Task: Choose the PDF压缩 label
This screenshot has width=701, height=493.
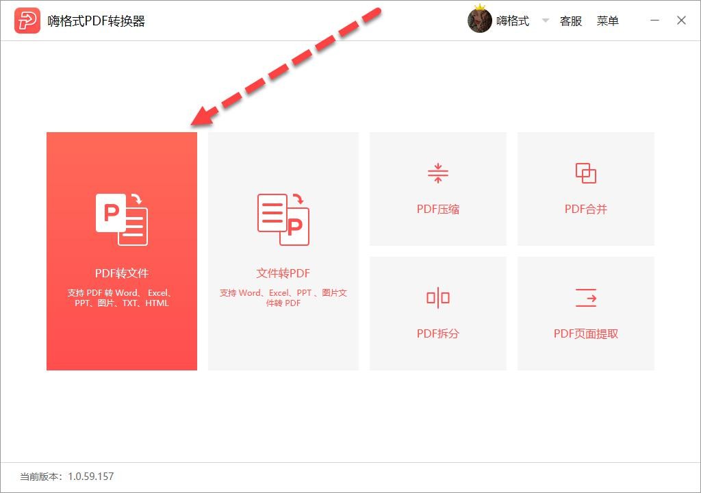Action: [x=438, y=209]
